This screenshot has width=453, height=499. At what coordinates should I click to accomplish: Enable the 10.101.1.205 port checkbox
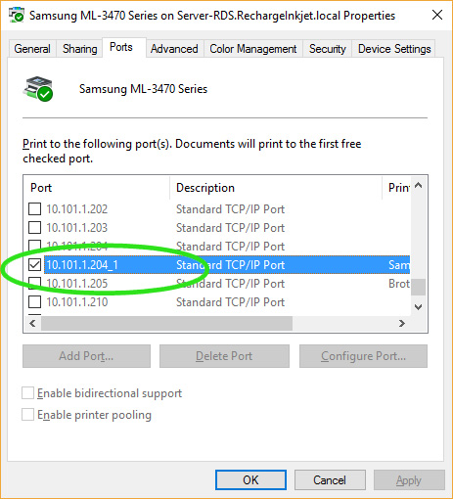(34, 284)
